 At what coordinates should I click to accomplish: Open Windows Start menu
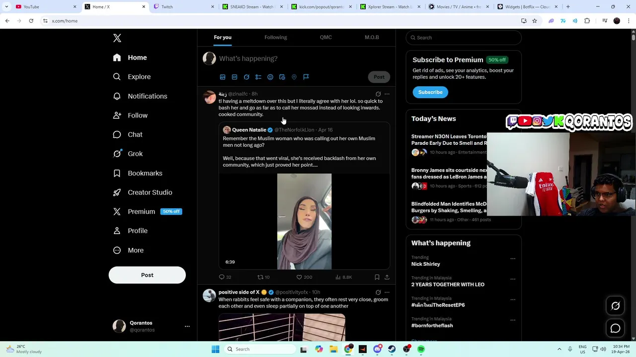[x=215, y=349]
